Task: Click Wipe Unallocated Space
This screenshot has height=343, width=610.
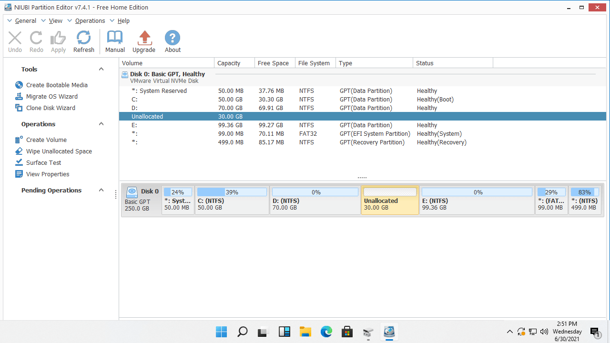Action: (59, 151)
